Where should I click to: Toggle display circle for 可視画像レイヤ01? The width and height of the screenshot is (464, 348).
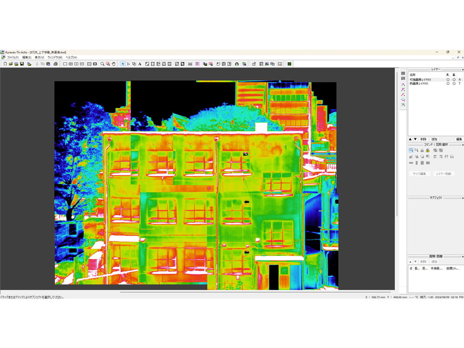coord(448,80)
